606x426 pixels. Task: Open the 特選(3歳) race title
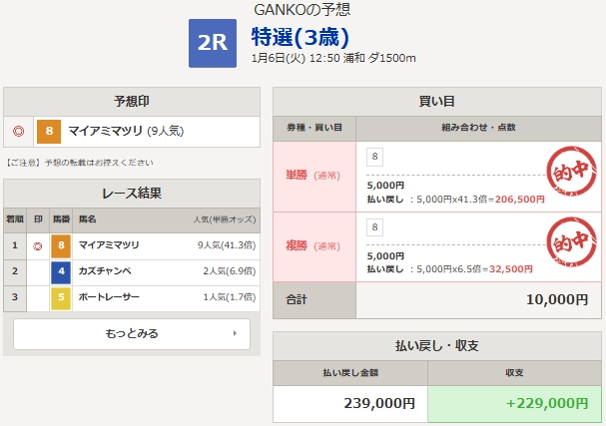[300, 37]
